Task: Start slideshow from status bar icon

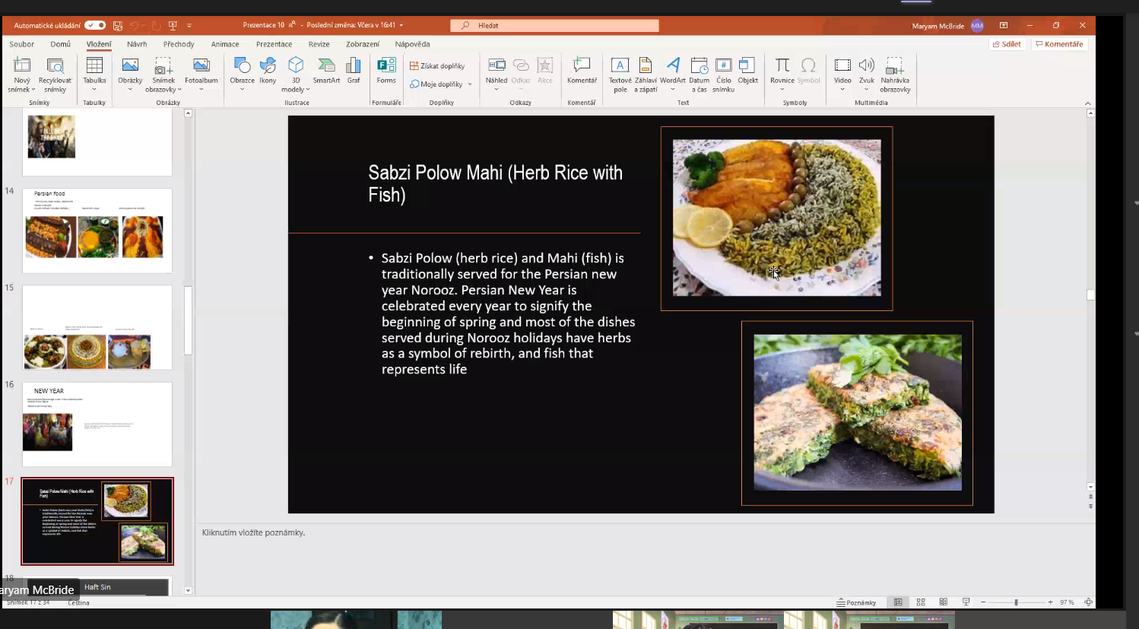Action: click(966, 602)
